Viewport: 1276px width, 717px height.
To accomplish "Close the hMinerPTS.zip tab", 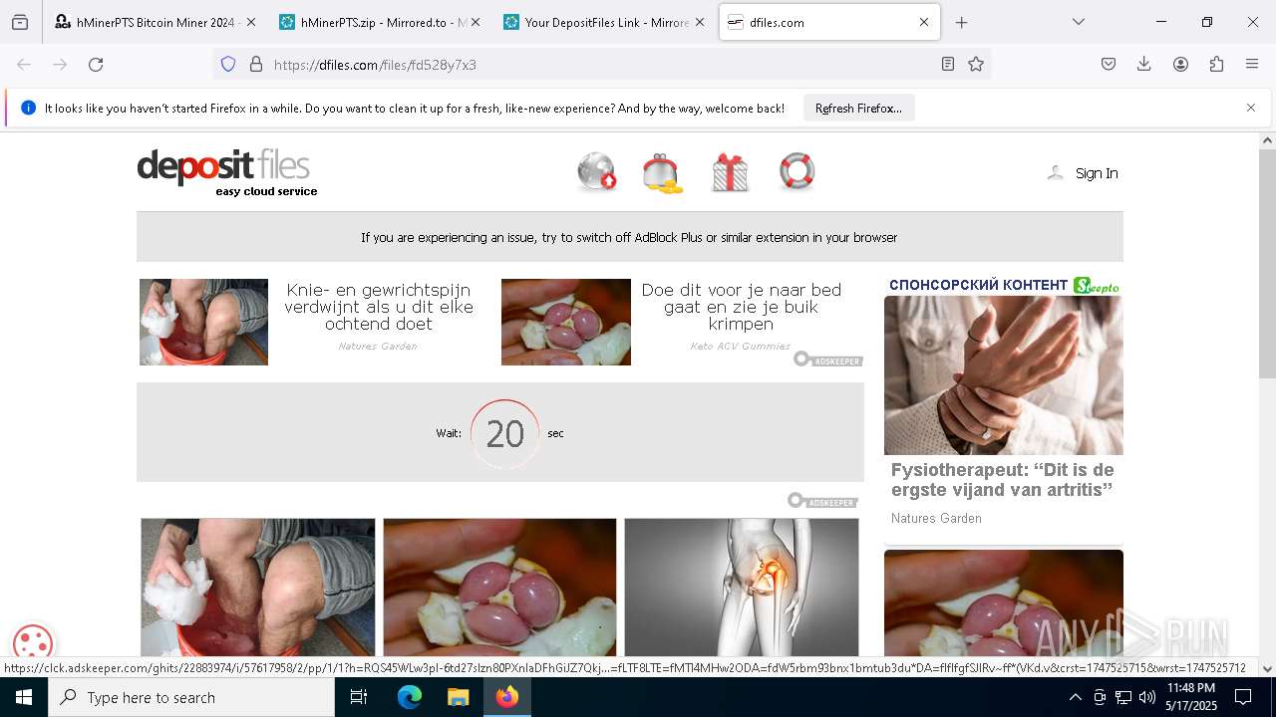I will 475,22.
